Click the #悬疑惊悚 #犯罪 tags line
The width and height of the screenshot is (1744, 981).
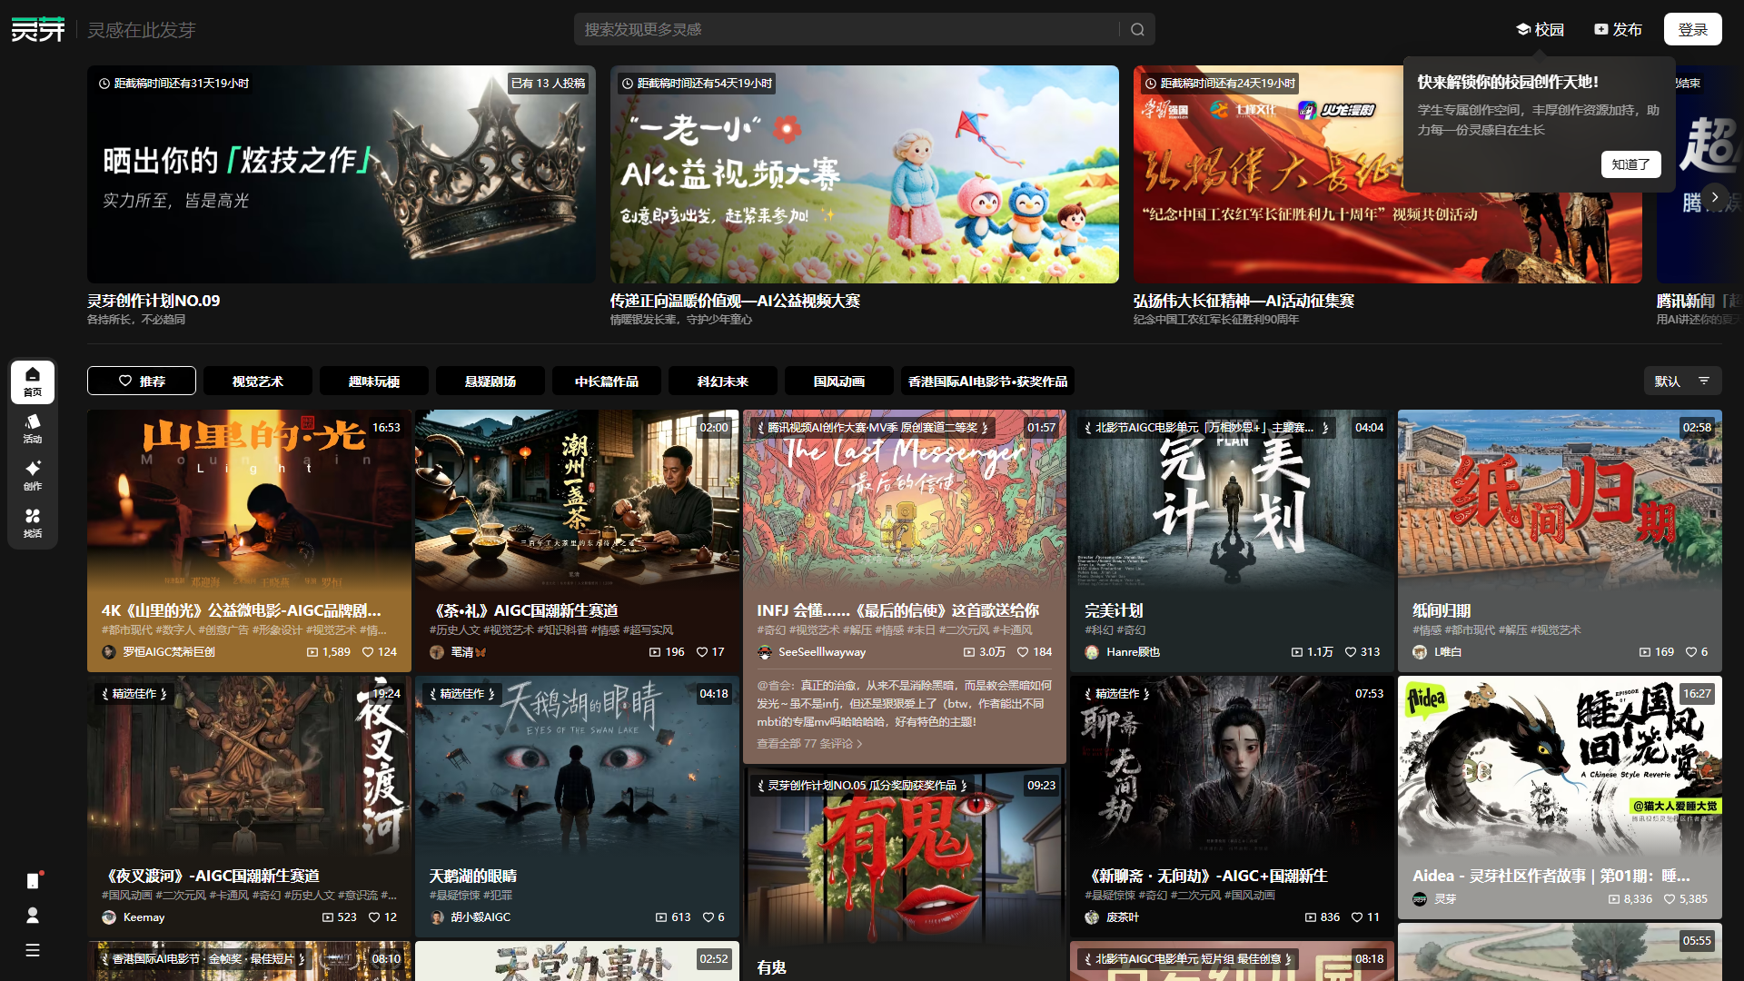[471, 896]
